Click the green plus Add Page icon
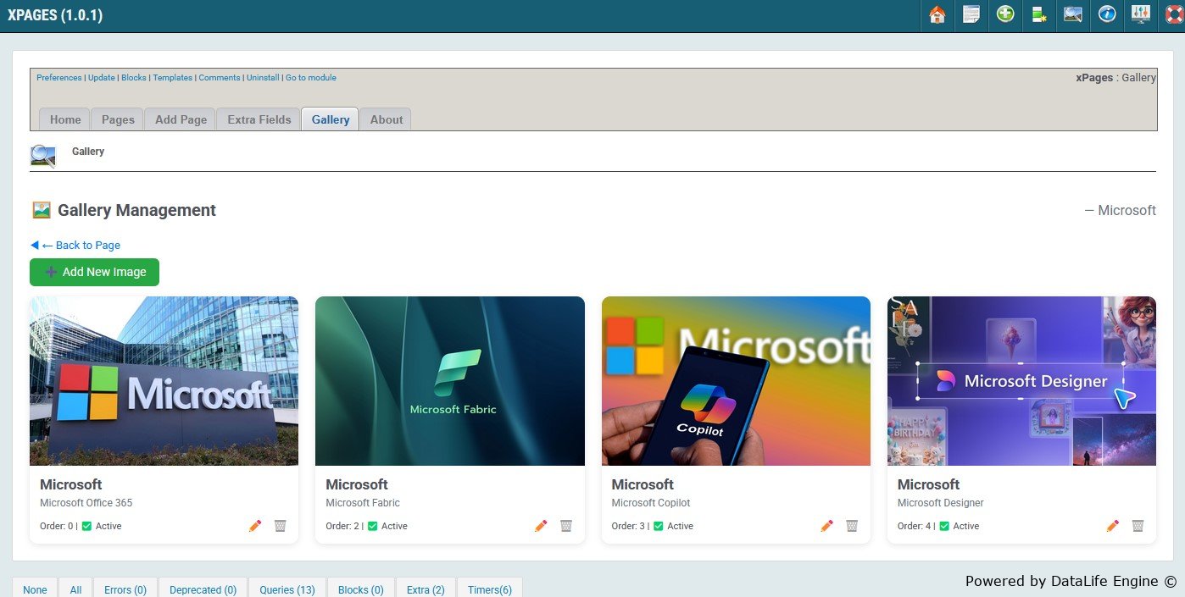Screen dimensions: 1185x597 (x=1005, y=15)
